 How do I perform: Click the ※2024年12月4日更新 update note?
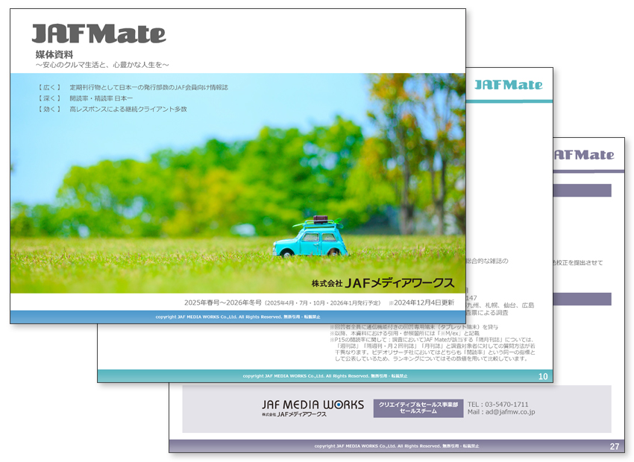(421, 303)
